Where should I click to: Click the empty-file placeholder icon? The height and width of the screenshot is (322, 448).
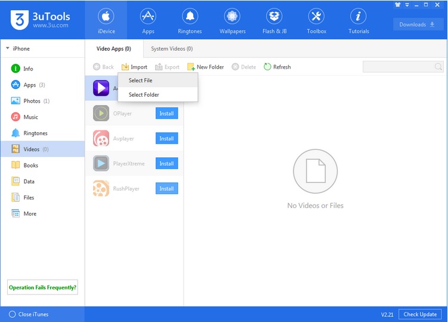click(315, 171)
